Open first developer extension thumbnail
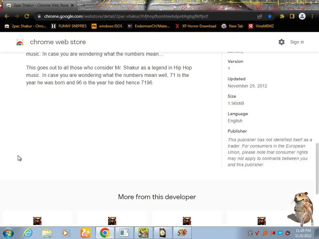 [37, 221]
